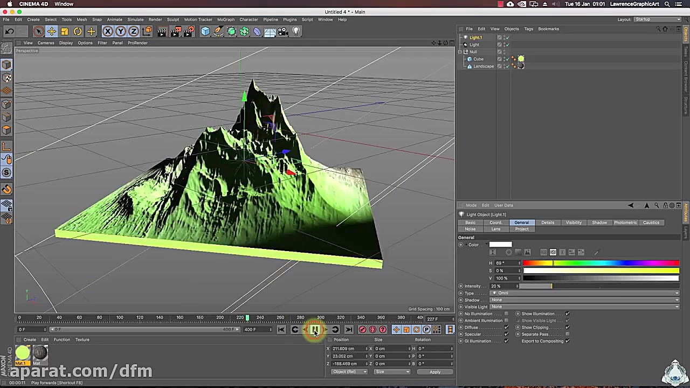The width and height of the screenshot is (690, 388).
Task: Click the Mat.1 material thumbnail
Action: coord(22,352)
